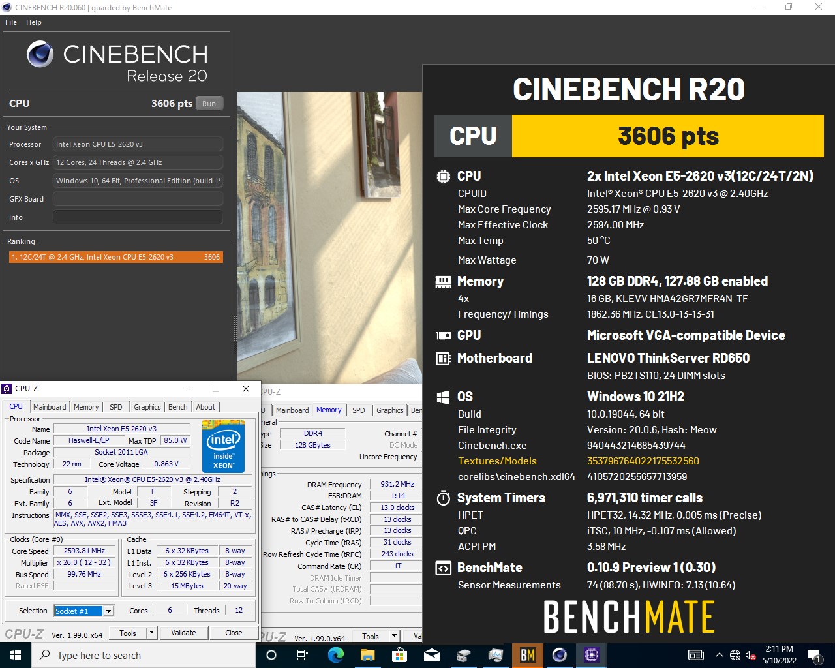The height and width of the screenshot is (668, 835).
Task: Click the 3606 pts BenchMate score
Action: (x=668, y=136)
